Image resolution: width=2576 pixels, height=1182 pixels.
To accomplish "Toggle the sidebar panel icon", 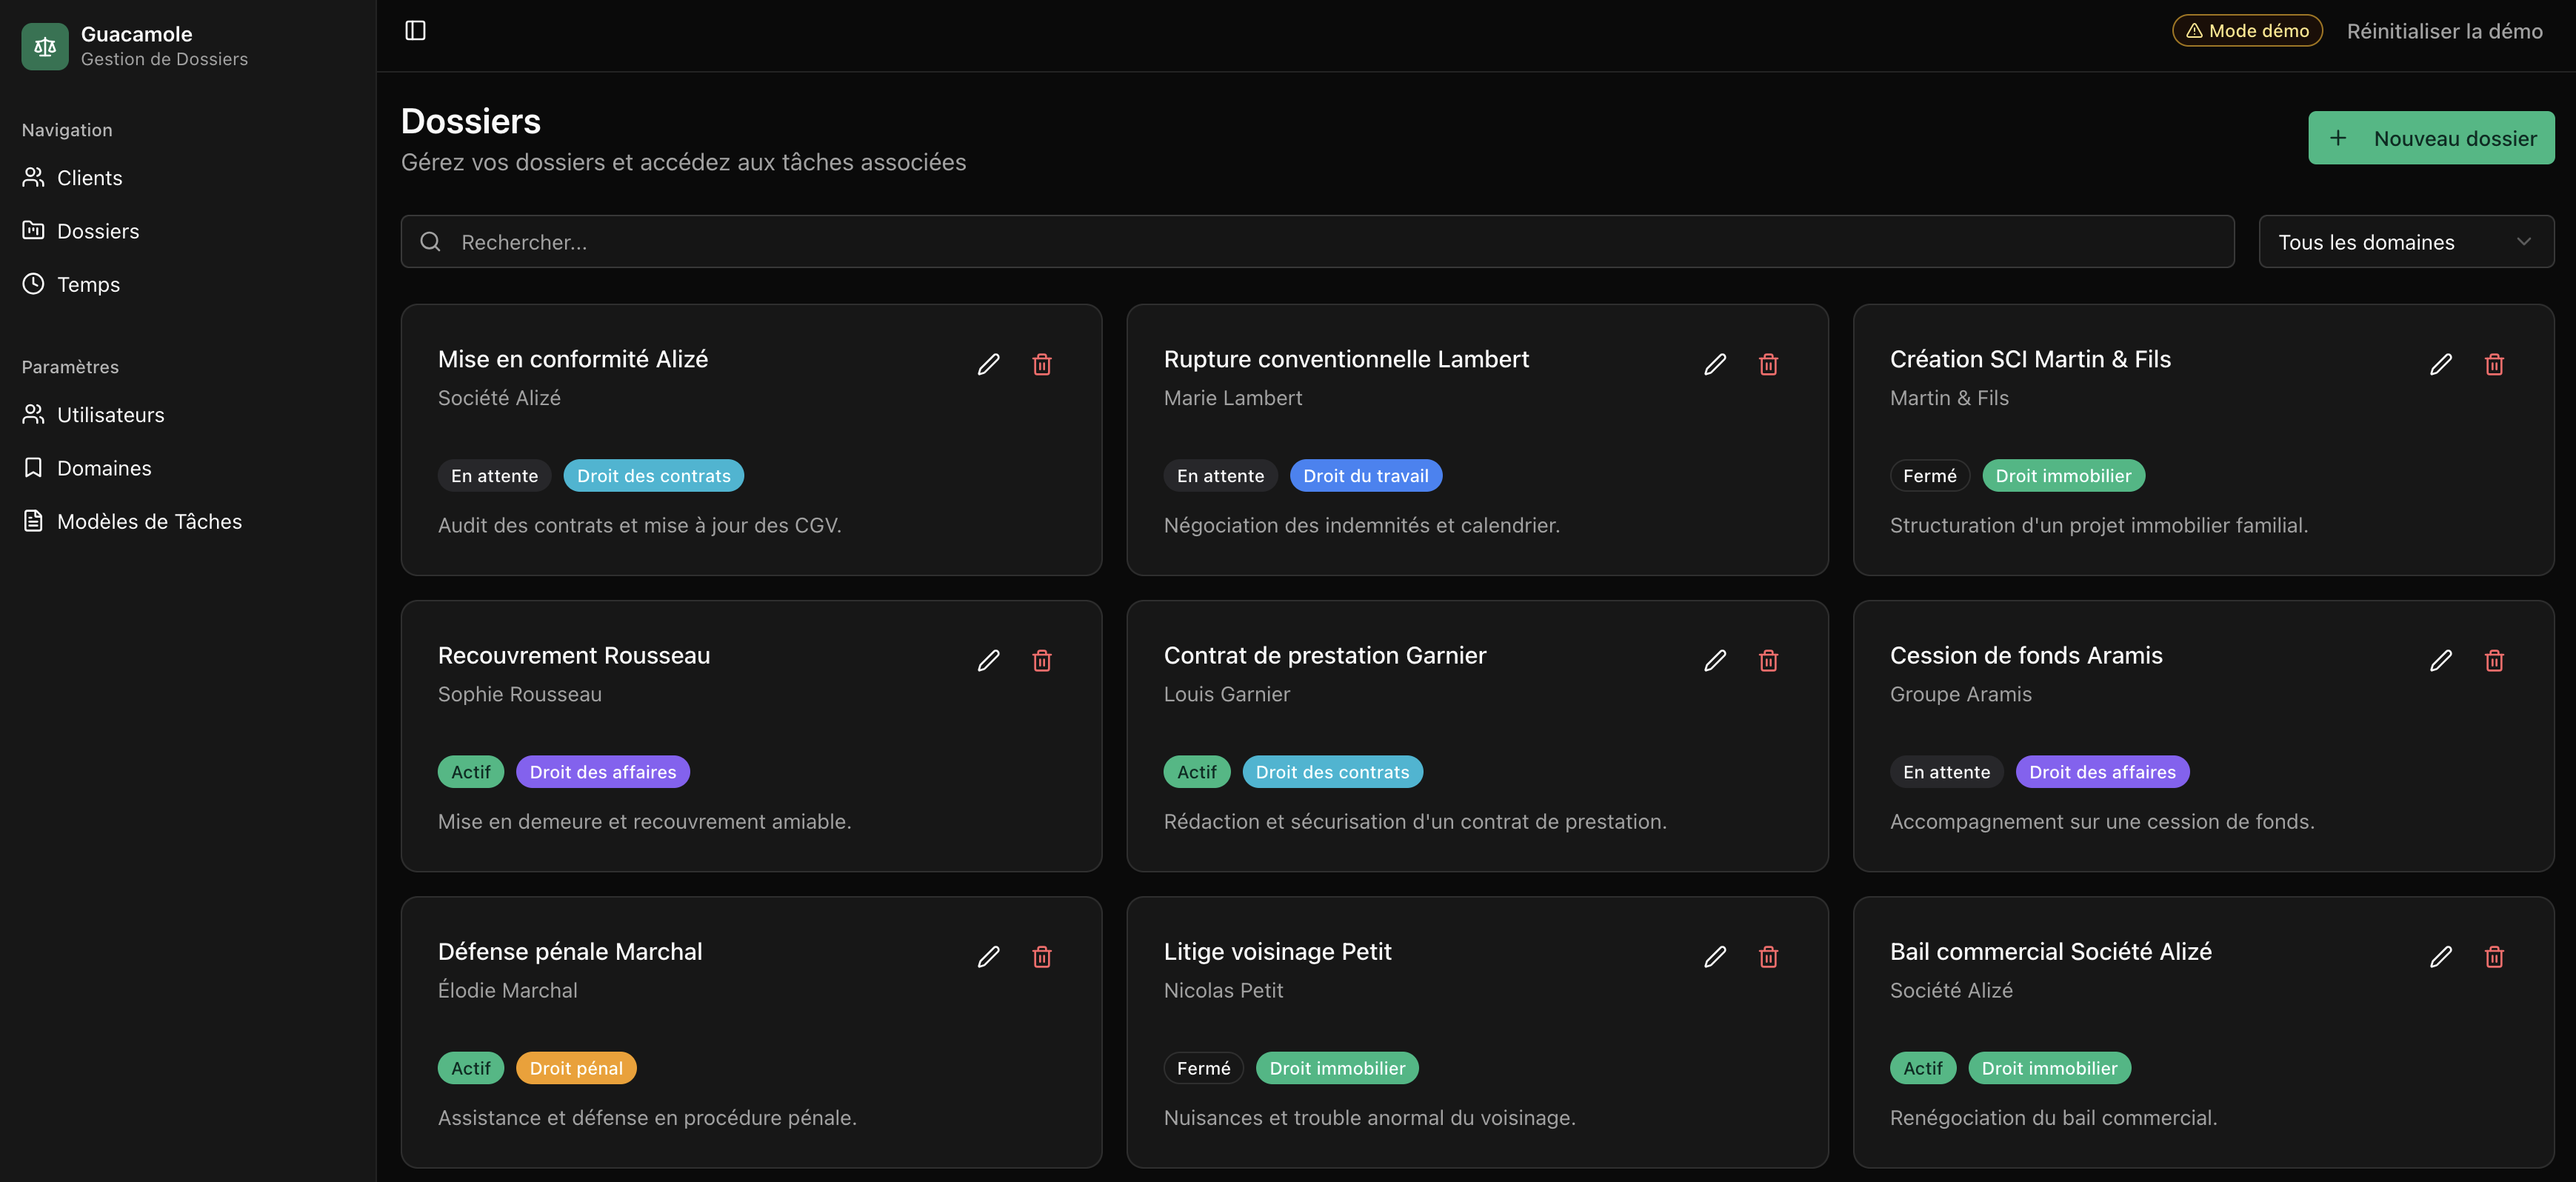I will pos(415,31).
